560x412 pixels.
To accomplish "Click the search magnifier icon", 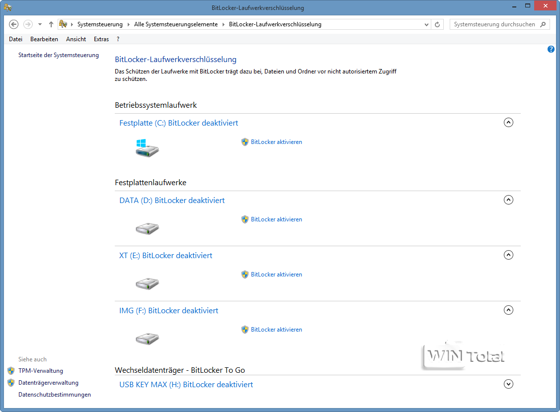I will [543, 24].
